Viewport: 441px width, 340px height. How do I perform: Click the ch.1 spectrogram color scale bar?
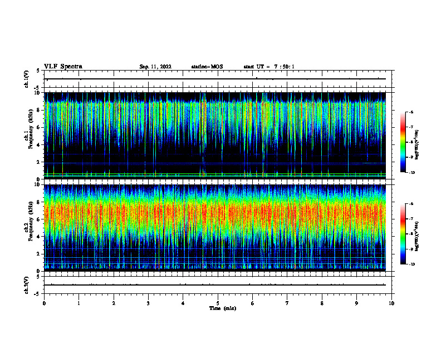point(403,142)
